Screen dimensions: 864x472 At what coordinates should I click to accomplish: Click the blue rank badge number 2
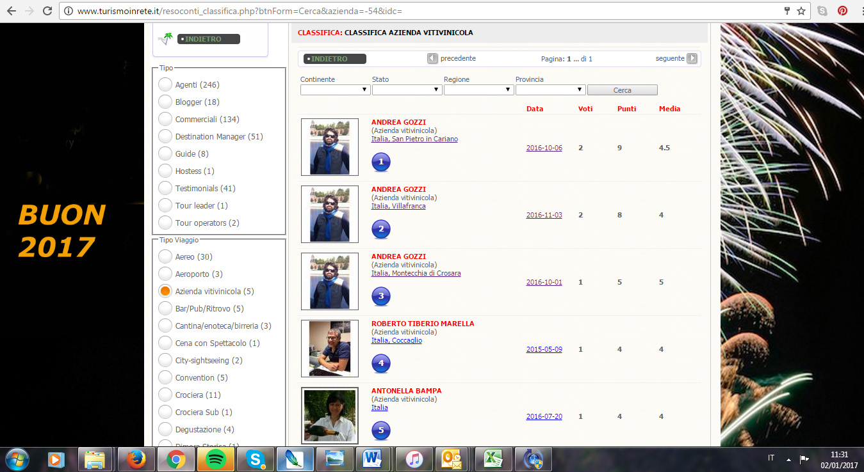(381, 230)
